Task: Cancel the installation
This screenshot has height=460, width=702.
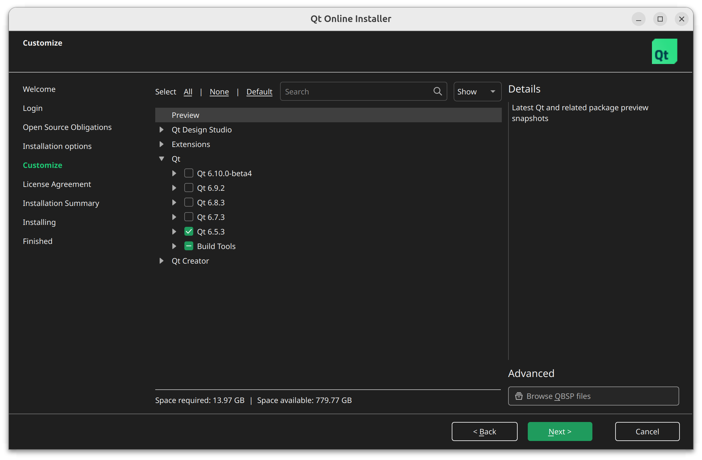Action: pyautogui.click(x=647, y=431)
